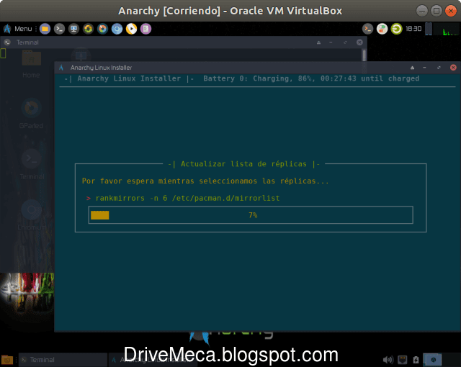Click the show desktop icon in bottom panel
461x367 pixels.
pos(7,360)
